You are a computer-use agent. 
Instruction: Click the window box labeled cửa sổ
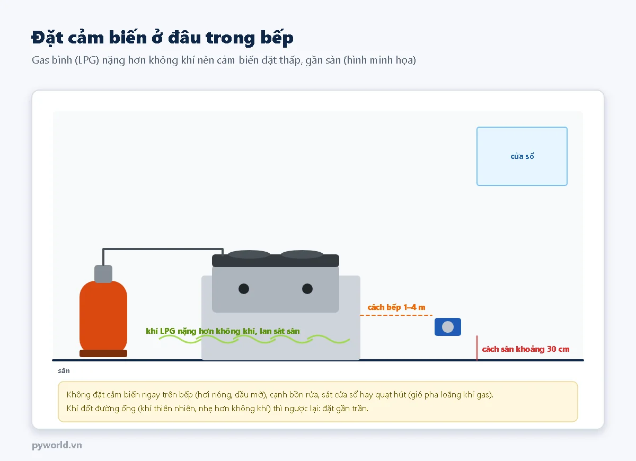coord(522,156)
